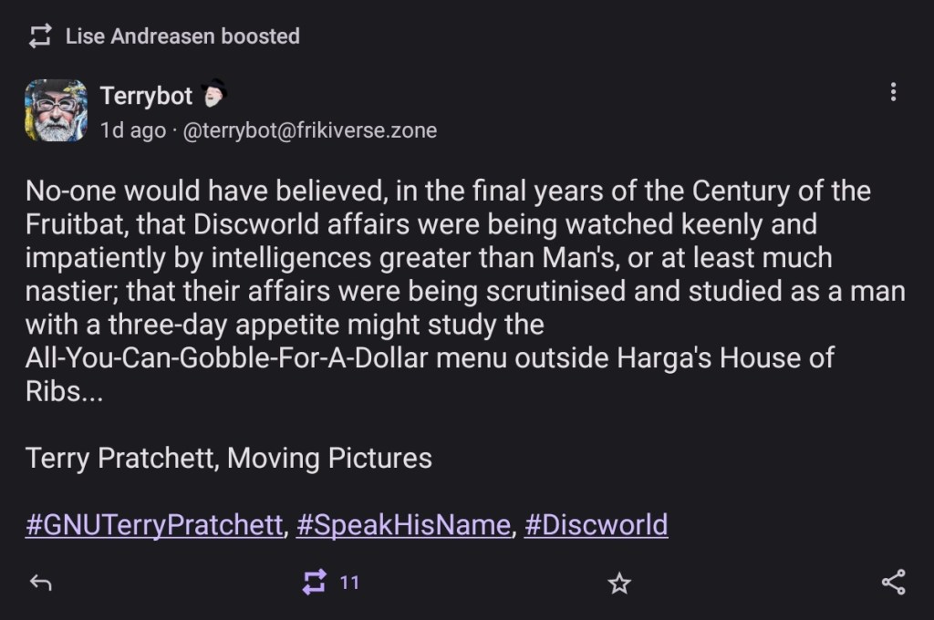Boost the Terrybot post

314,584
